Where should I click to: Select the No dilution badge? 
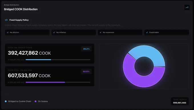(x=27, y=32)
